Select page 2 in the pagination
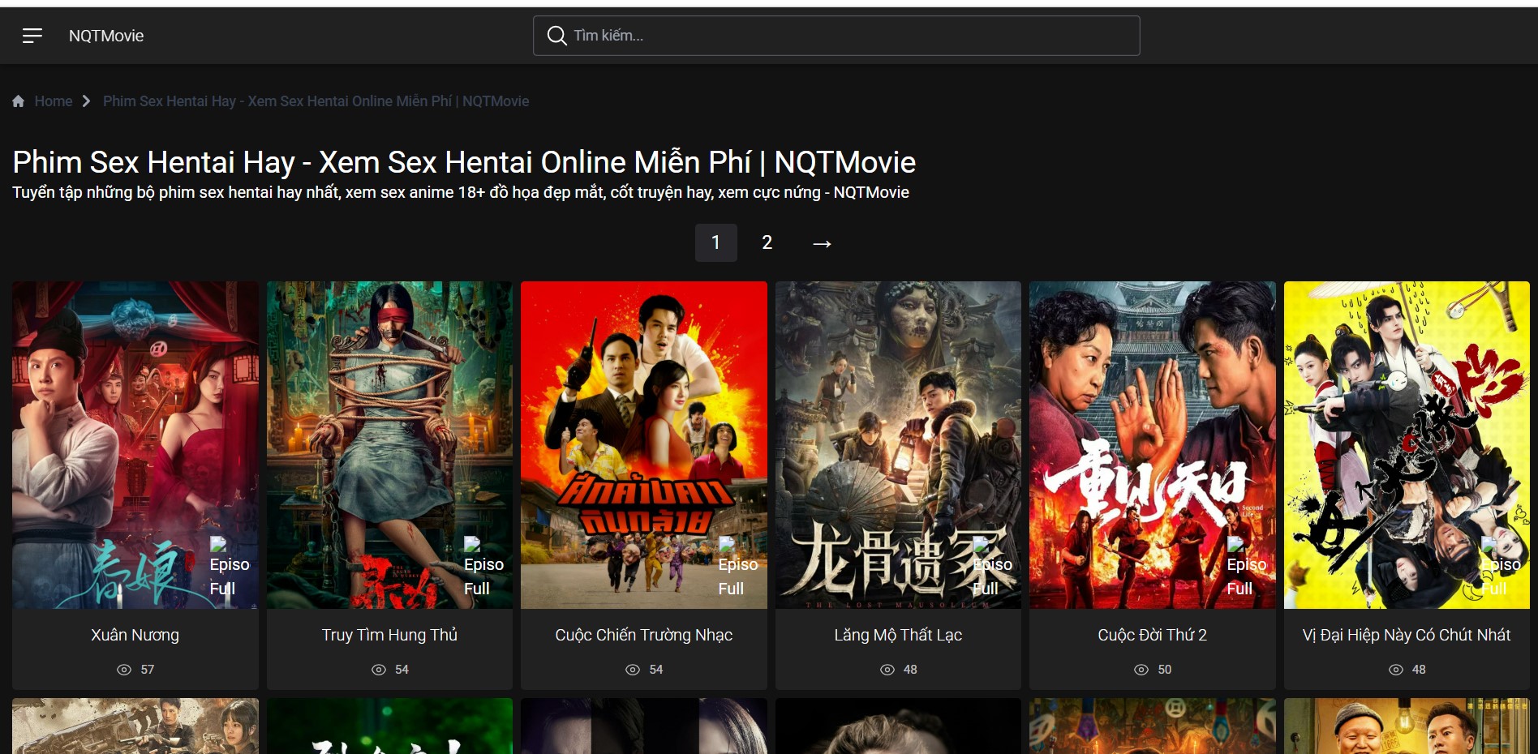The width and height of the screenshot is (1538, 754). click(x=767, y=242)
